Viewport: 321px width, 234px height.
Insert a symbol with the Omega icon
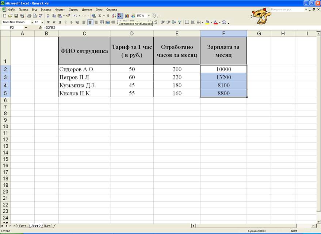pos(224,22)
